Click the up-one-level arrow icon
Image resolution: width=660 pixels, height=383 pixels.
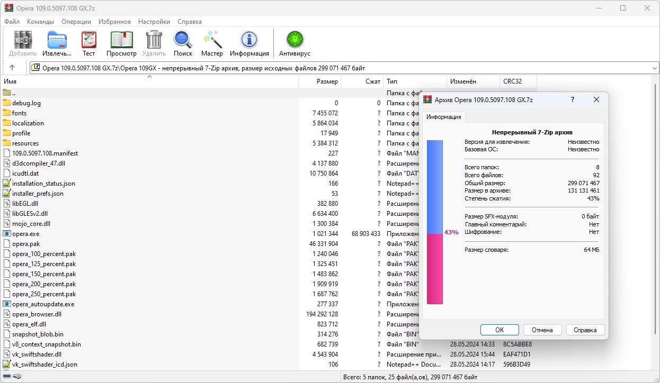[12, 68]
